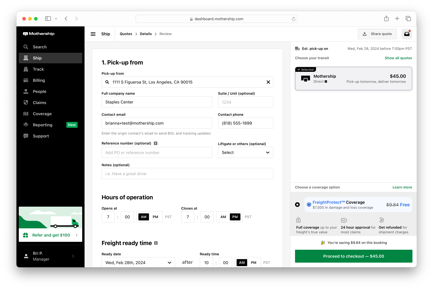The height and width of the screenshot is (289, 433).
Task: Click the Safari address bar
Action: [216, 19]
